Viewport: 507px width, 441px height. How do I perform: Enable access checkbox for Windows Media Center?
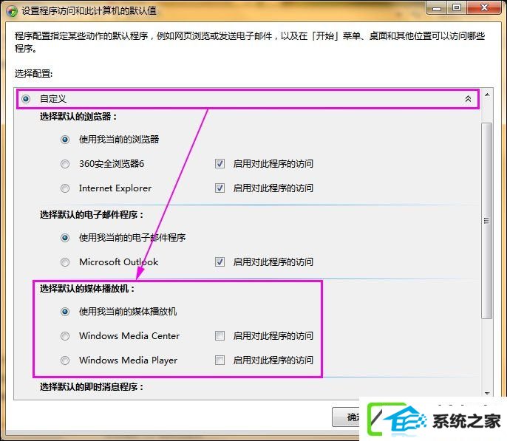pyautogui.click(x=220, y=336)
